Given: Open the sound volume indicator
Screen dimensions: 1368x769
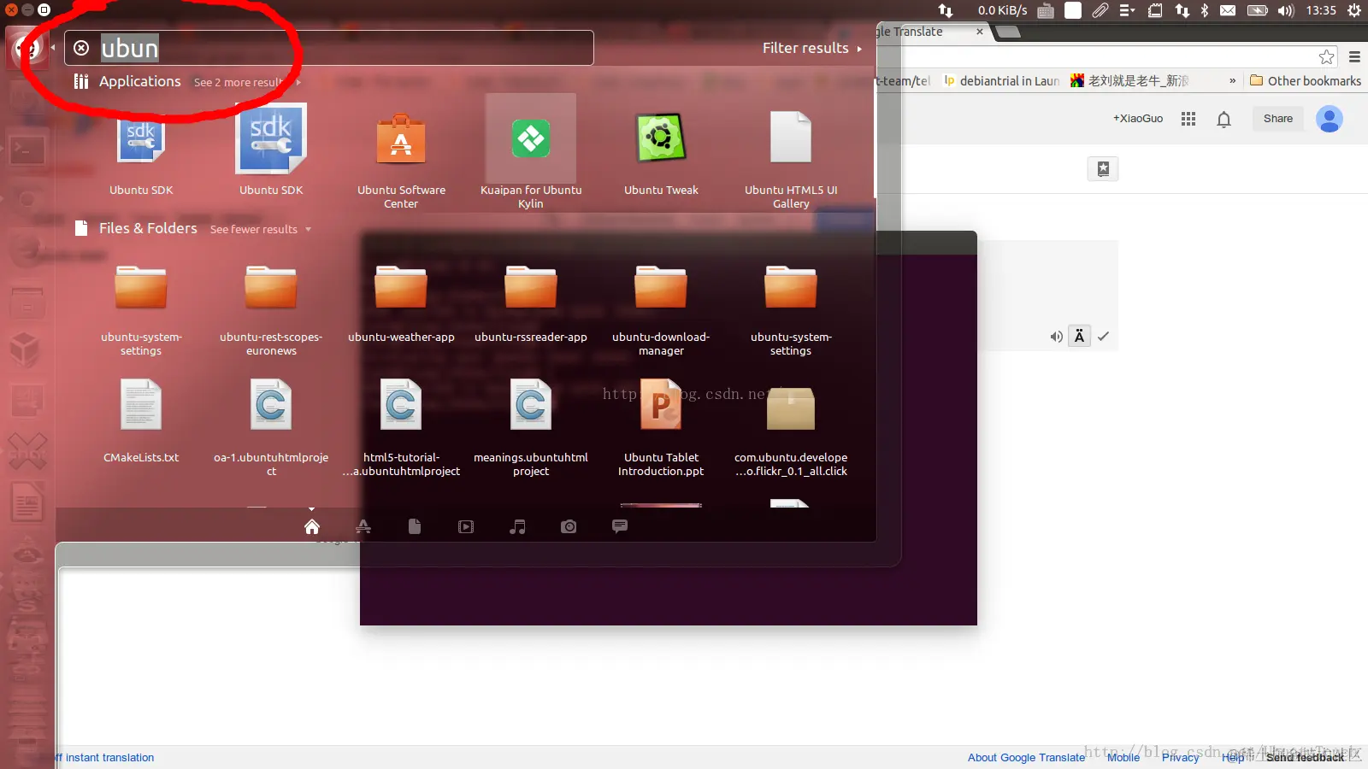Looking at the screenshot, I should coord(1286,10).
